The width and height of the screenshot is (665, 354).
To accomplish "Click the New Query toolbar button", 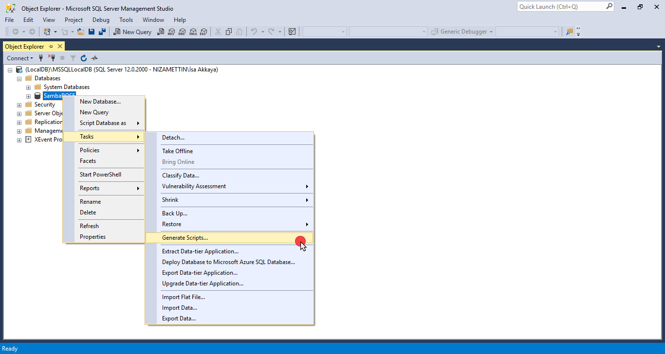I will [x=132, y=32].
